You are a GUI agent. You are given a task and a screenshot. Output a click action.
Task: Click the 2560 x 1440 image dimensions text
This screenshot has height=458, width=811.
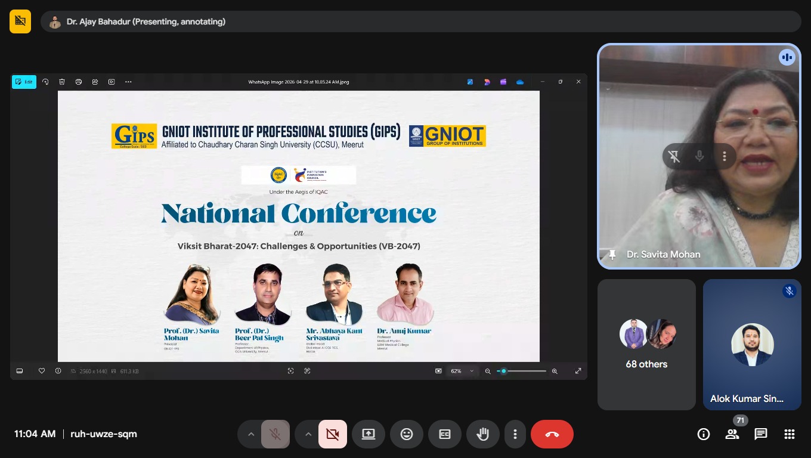click(x=93, y=371)
